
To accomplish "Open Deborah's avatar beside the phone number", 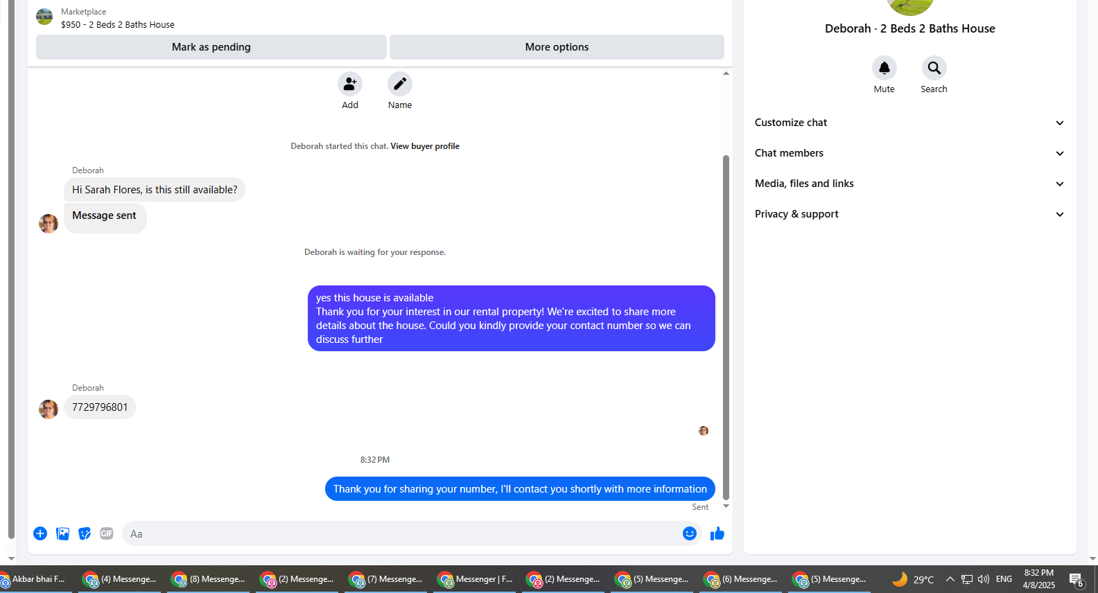I will tap(49, 409).
